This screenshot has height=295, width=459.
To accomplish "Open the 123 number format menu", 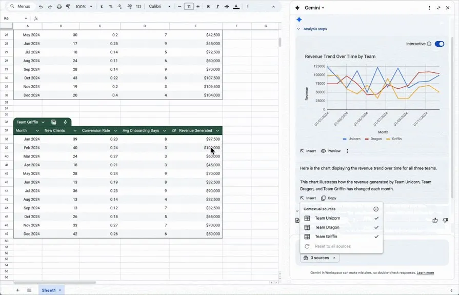I will (x=139, y=7).
